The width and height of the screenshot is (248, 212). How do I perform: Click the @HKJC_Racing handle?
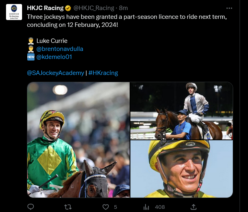coord(94,8)
